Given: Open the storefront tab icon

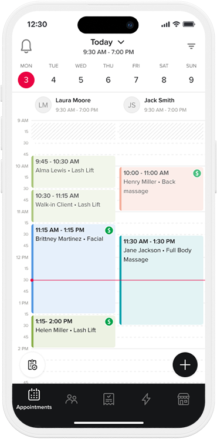Looking at the screenshot, I should pyautogui.click(x=184, y=399).
